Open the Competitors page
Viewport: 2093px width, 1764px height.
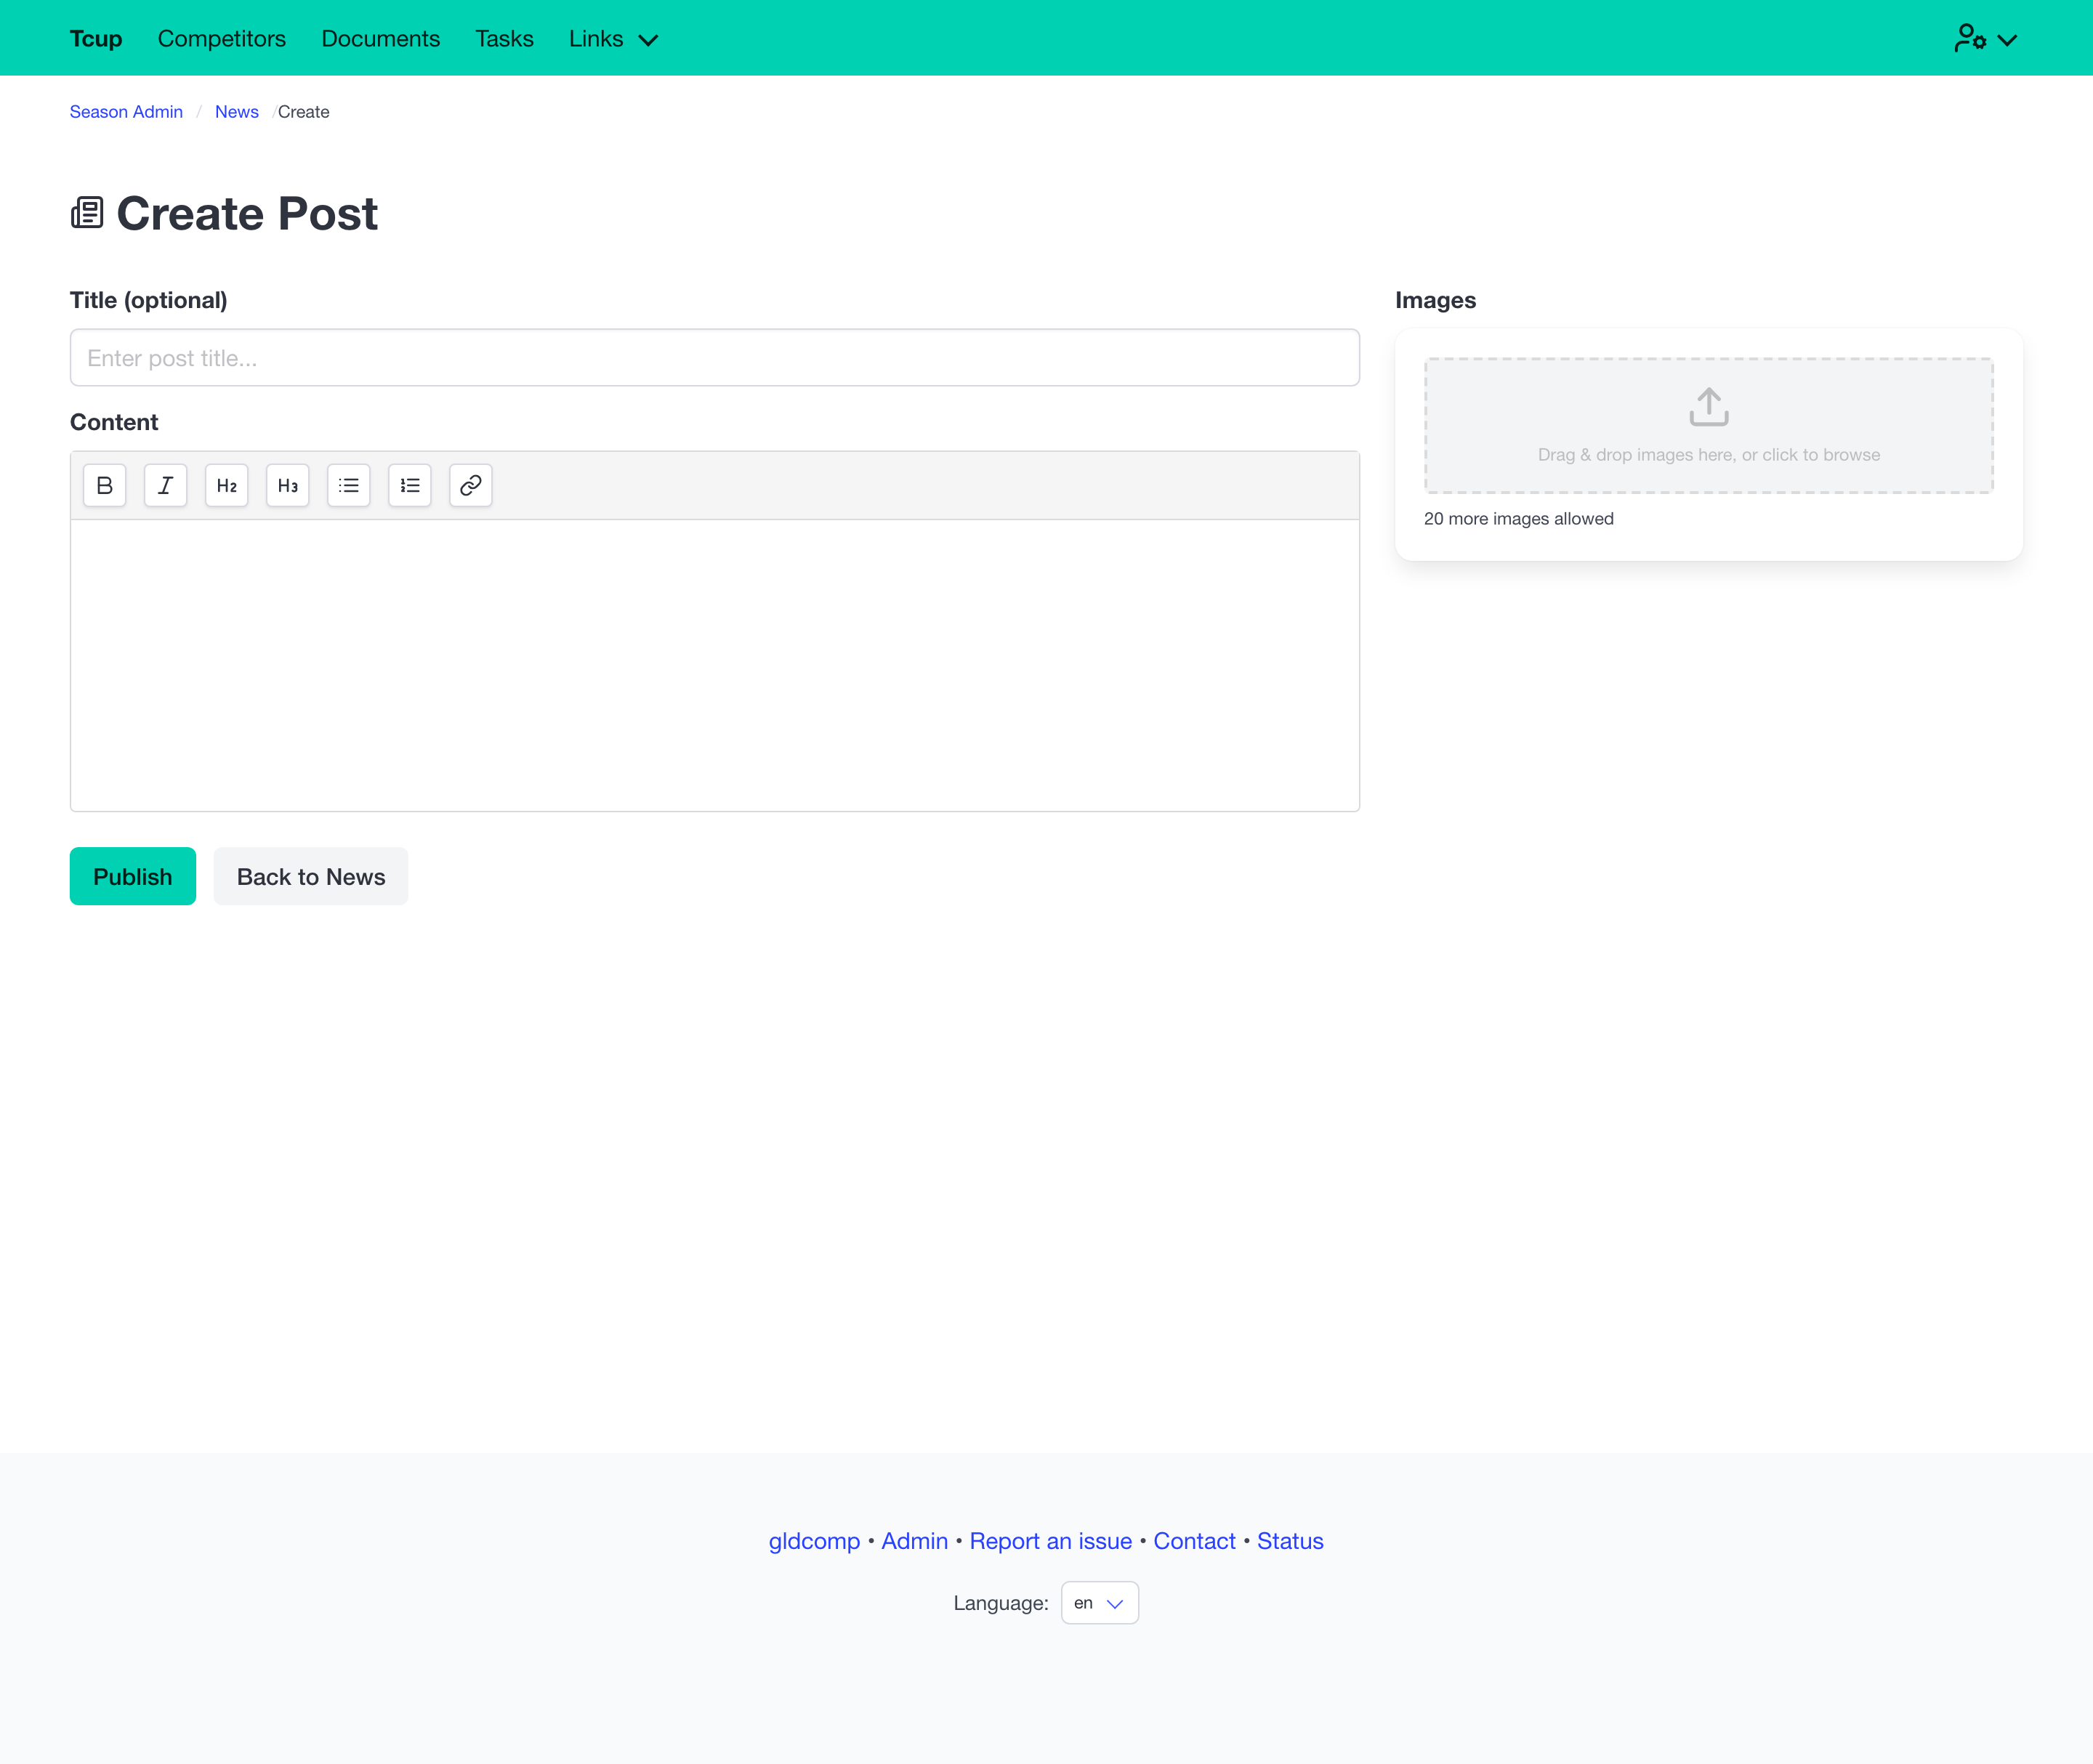click(222, 38)
